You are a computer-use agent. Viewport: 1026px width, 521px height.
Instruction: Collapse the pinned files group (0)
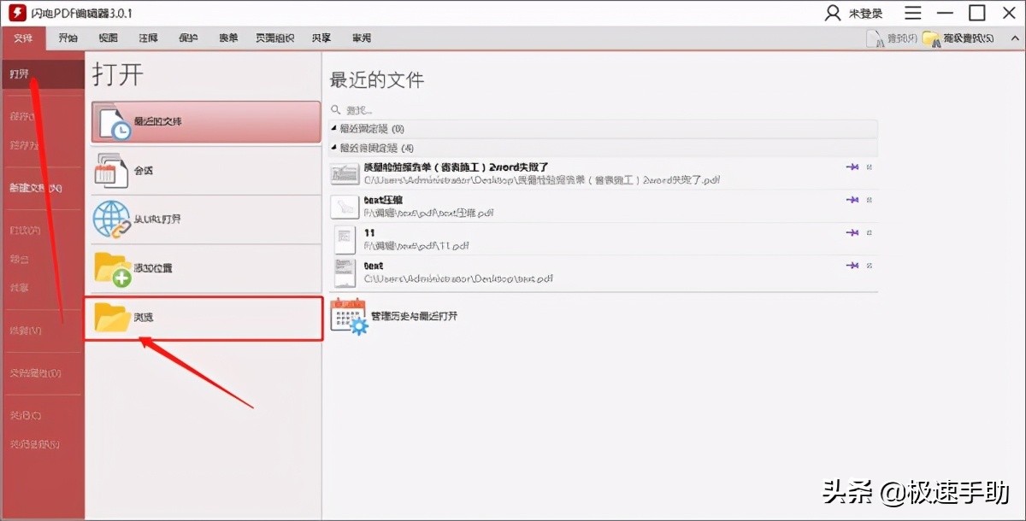click(333, 129)
